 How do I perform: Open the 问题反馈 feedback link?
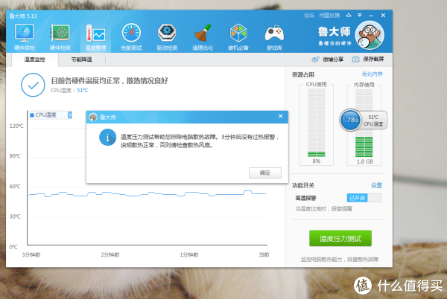pyautogui.click(x=329, y=16)
